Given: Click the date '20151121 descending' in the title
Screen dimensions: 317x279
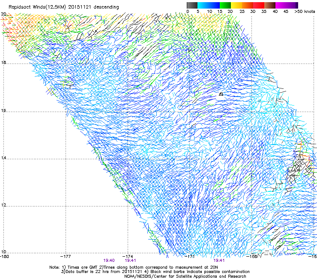Looking at the screenshot, I should pyautogui.click(x=93, y=7).
